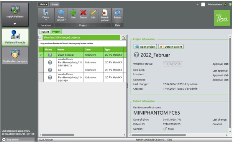Click the IBA logo
The width and height of the screenshot is (233, 142).
[222, 18]
